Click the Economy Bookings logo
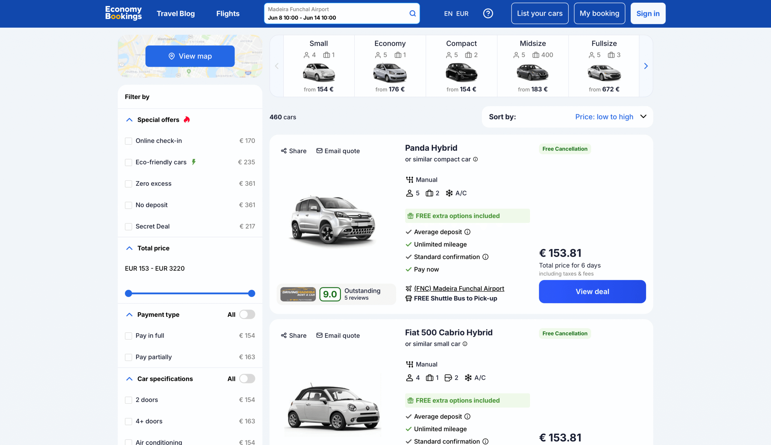The height and width of the screenshot is (445, 771). click(123, 13)
